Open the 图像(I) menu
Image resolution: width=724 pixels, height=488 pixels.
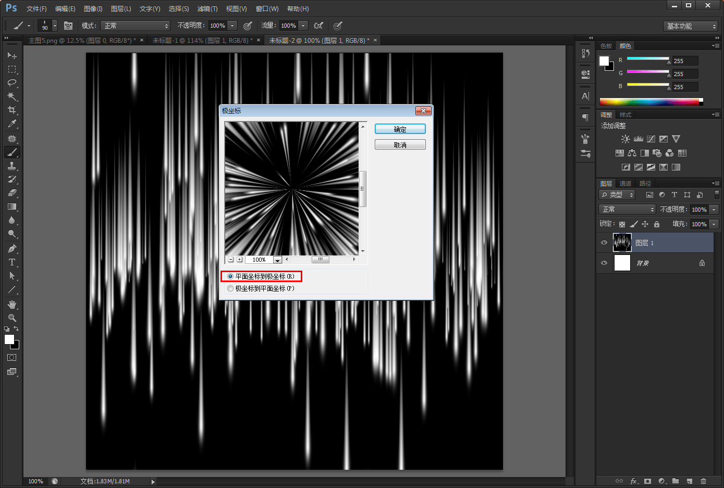[93, 9]
